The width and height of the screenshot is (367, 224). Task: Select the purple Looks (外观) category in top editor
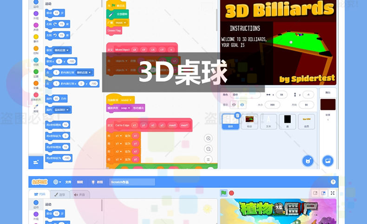pos(36,15)
